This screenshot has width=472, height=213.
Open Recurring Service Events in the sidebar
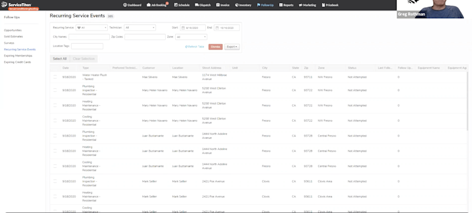pos(19,49)
